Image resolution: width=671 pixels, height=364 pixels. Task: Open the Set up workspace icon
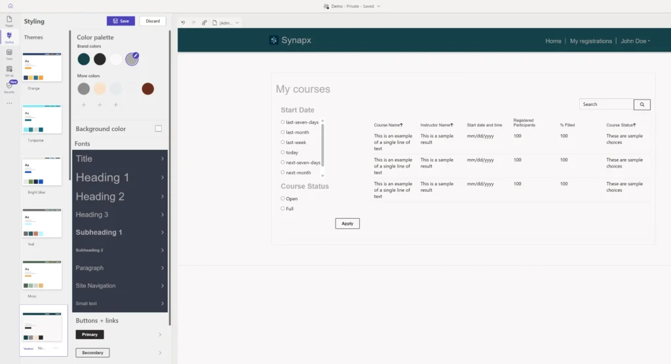(9, 70)
